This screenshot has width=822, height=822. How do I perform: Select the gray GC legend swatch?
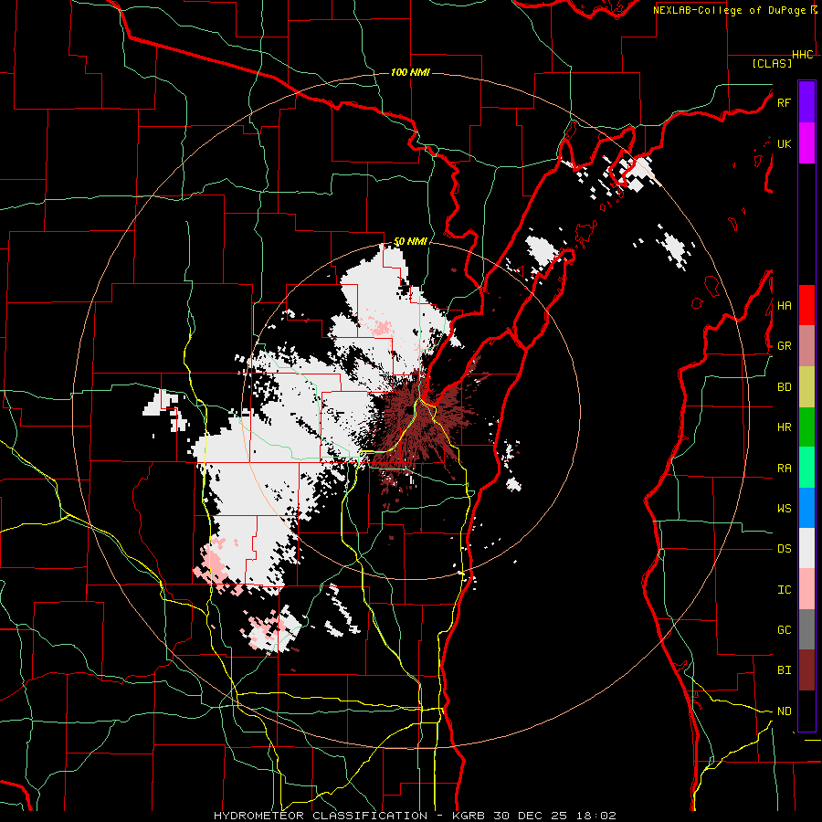[806, 629]
